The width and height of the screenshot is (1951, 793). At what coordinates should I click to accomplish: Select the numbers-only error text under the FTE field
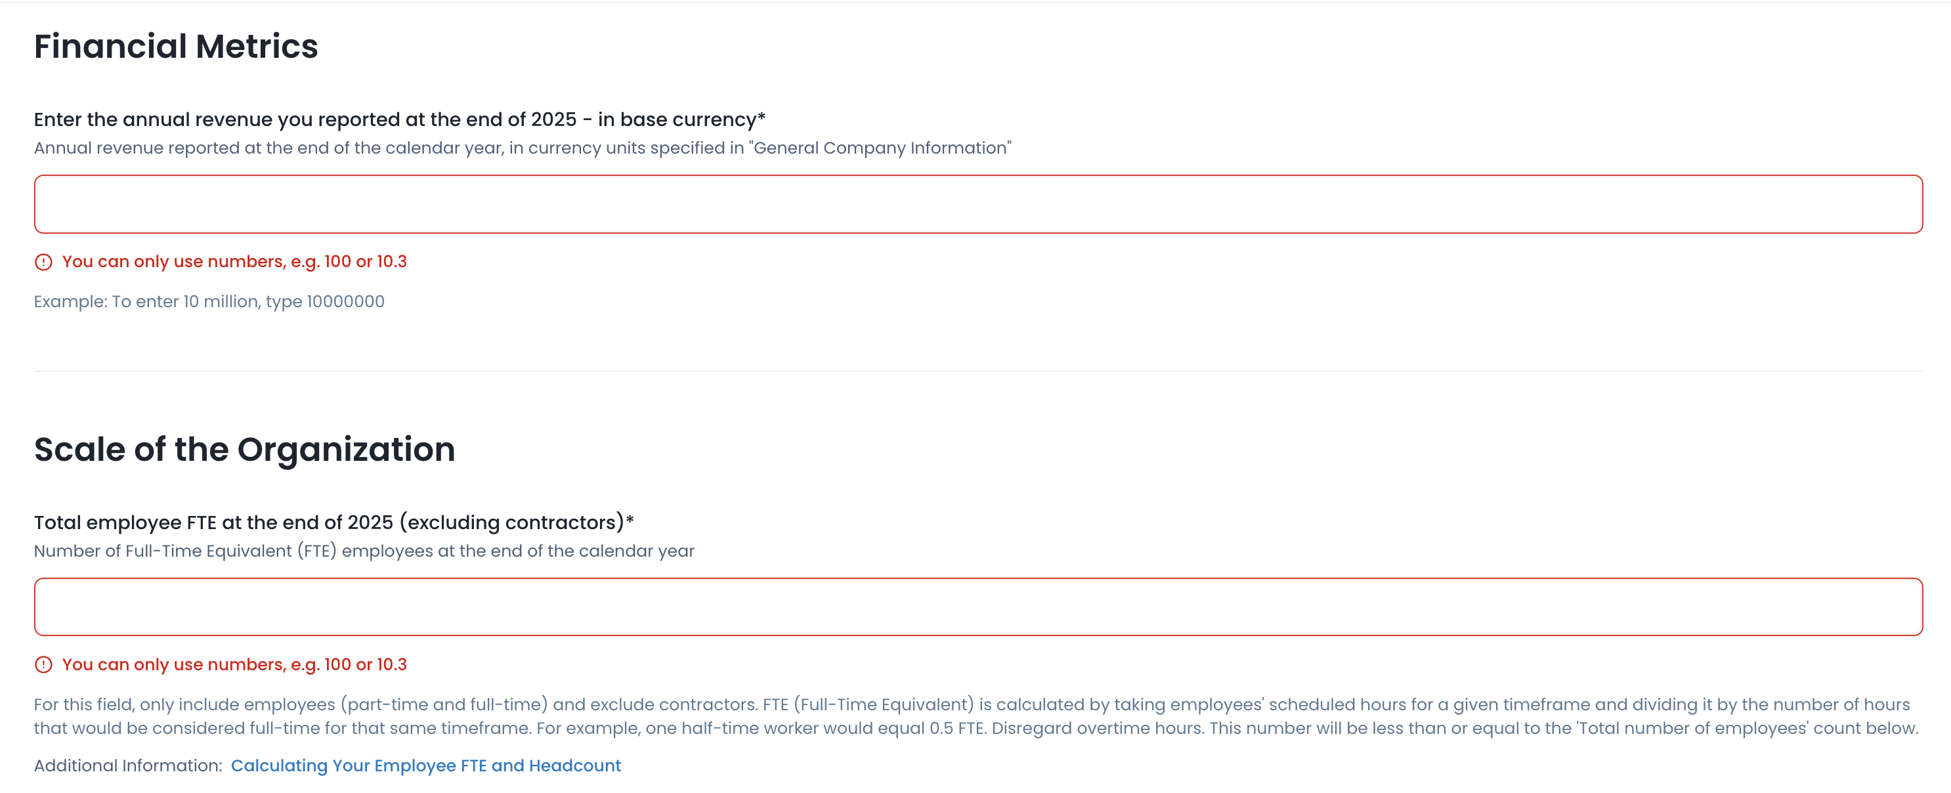234,665
